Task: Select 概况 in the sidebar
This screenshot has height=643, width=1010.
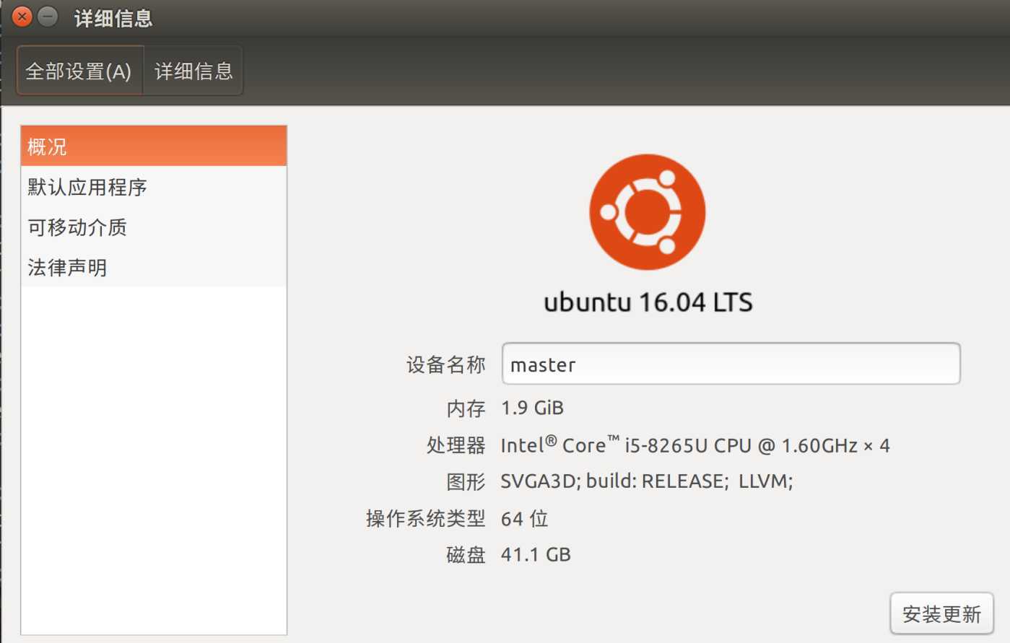Action: coord(154,146)
